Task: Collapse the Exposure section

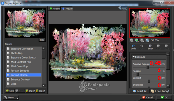Action: coord(133,57)
